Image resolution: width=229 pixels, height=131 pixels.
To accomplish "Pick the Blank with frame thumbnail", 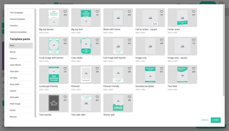I will (x=118, y=18).
